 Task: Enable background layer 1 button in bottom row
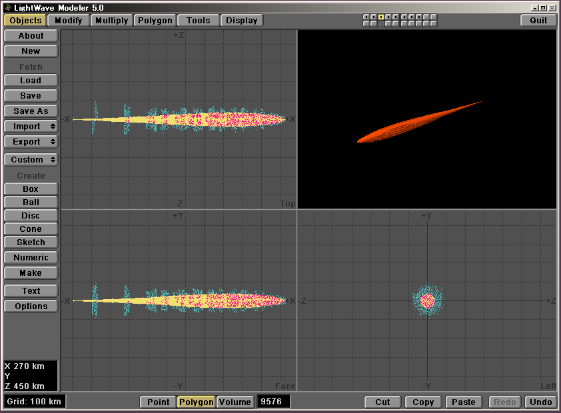366,24
